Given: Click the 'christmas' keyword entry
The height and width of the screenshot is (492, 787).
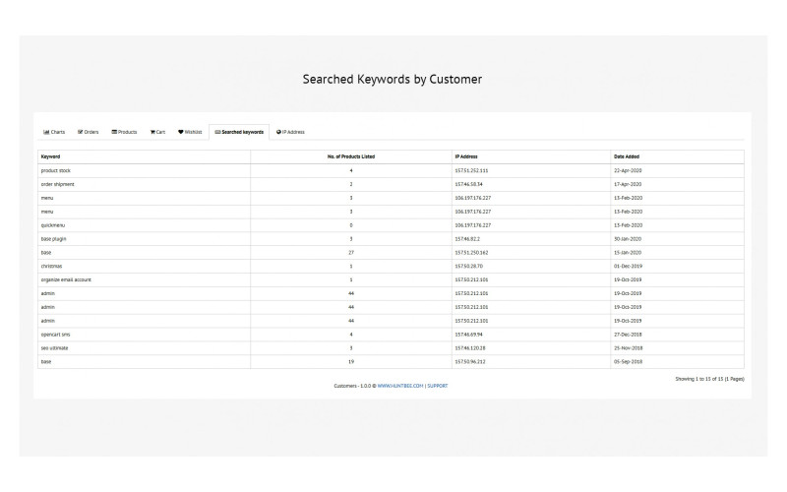Looking at the screenshot, I should tap(52, 266).
